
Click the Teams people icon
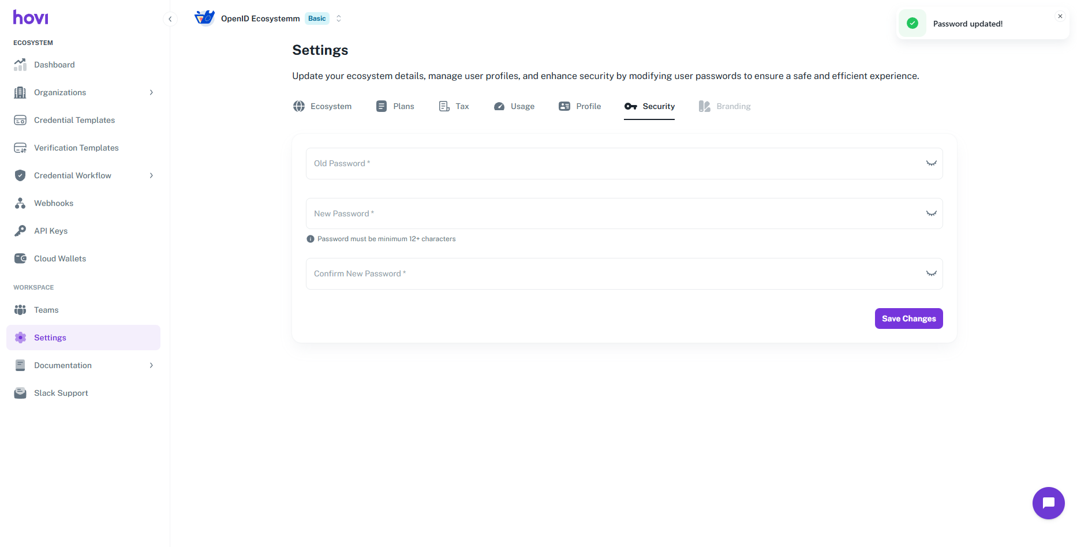coord(20,310)
